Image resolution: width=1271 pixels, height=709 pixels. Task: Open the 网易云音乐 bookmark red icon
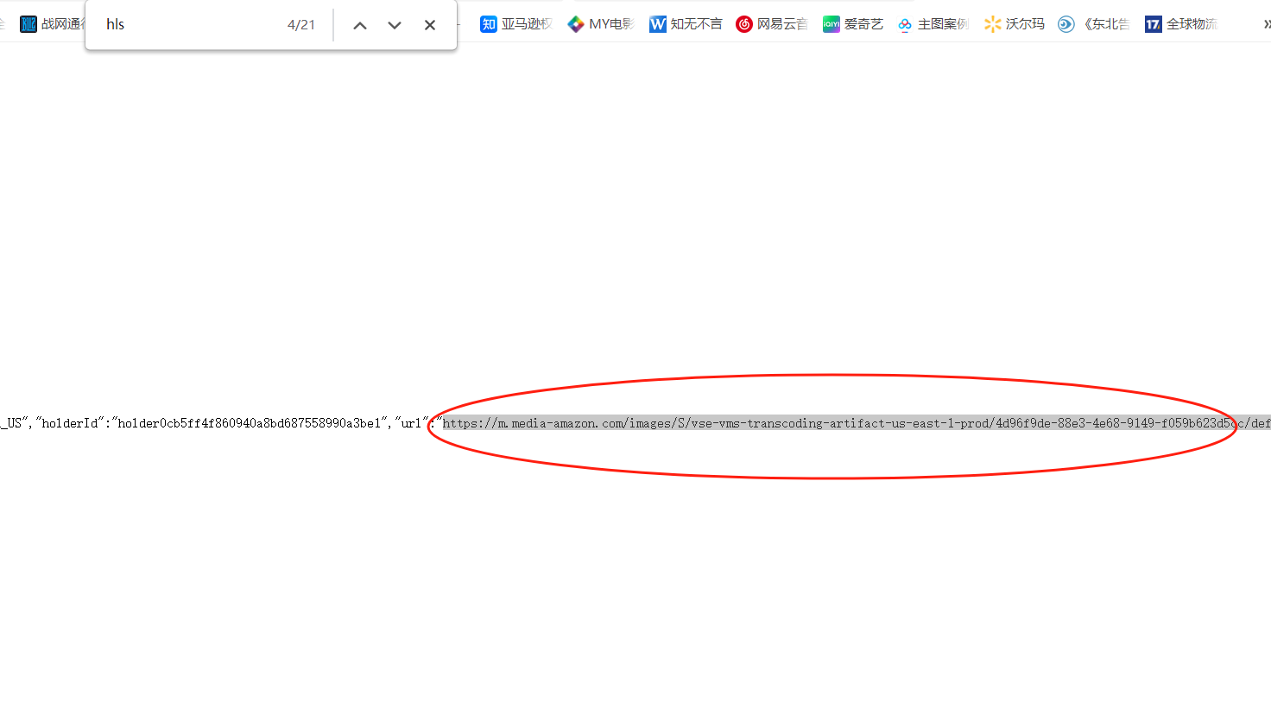coord(744,24)
